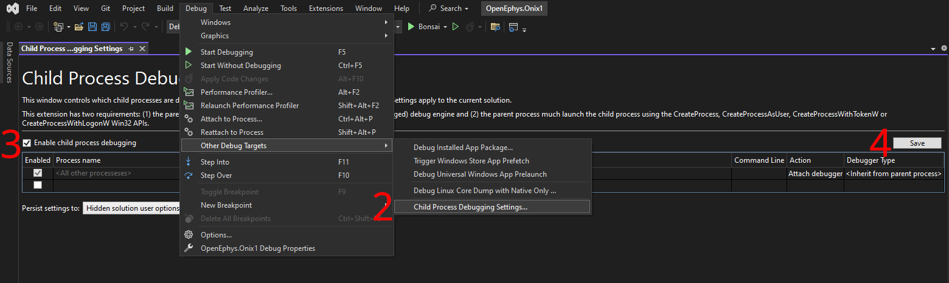This screenshot has height=283, width=949.
Task: Open the Search box in title bar
Action: [449, 9]
